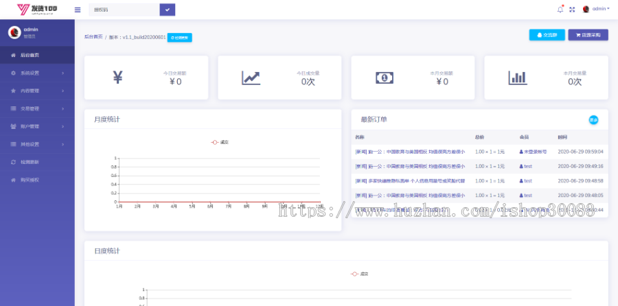Focus the 授权码 input field
The image size is (618, 306).
point(124,10)
